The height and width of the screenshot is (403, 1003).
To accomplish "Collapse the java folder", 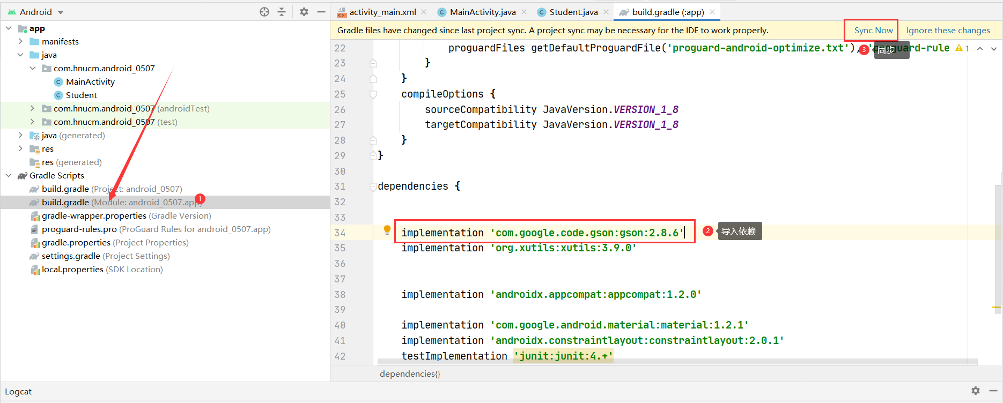I will pyautogui.click(x=20, y=55).
